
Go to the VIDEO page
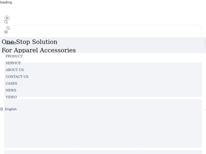coord(11,97)
